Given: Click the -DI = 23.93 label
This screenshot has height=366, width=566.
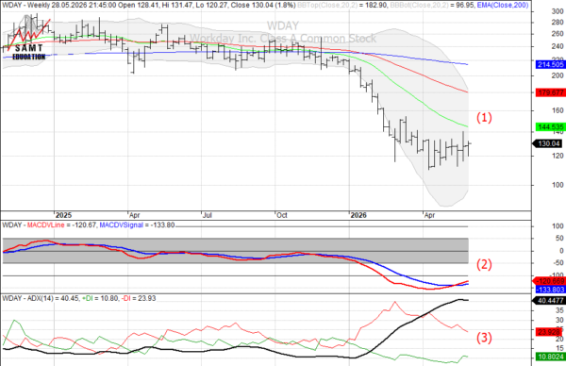Looking at the screenshot, I should point(139,298).
